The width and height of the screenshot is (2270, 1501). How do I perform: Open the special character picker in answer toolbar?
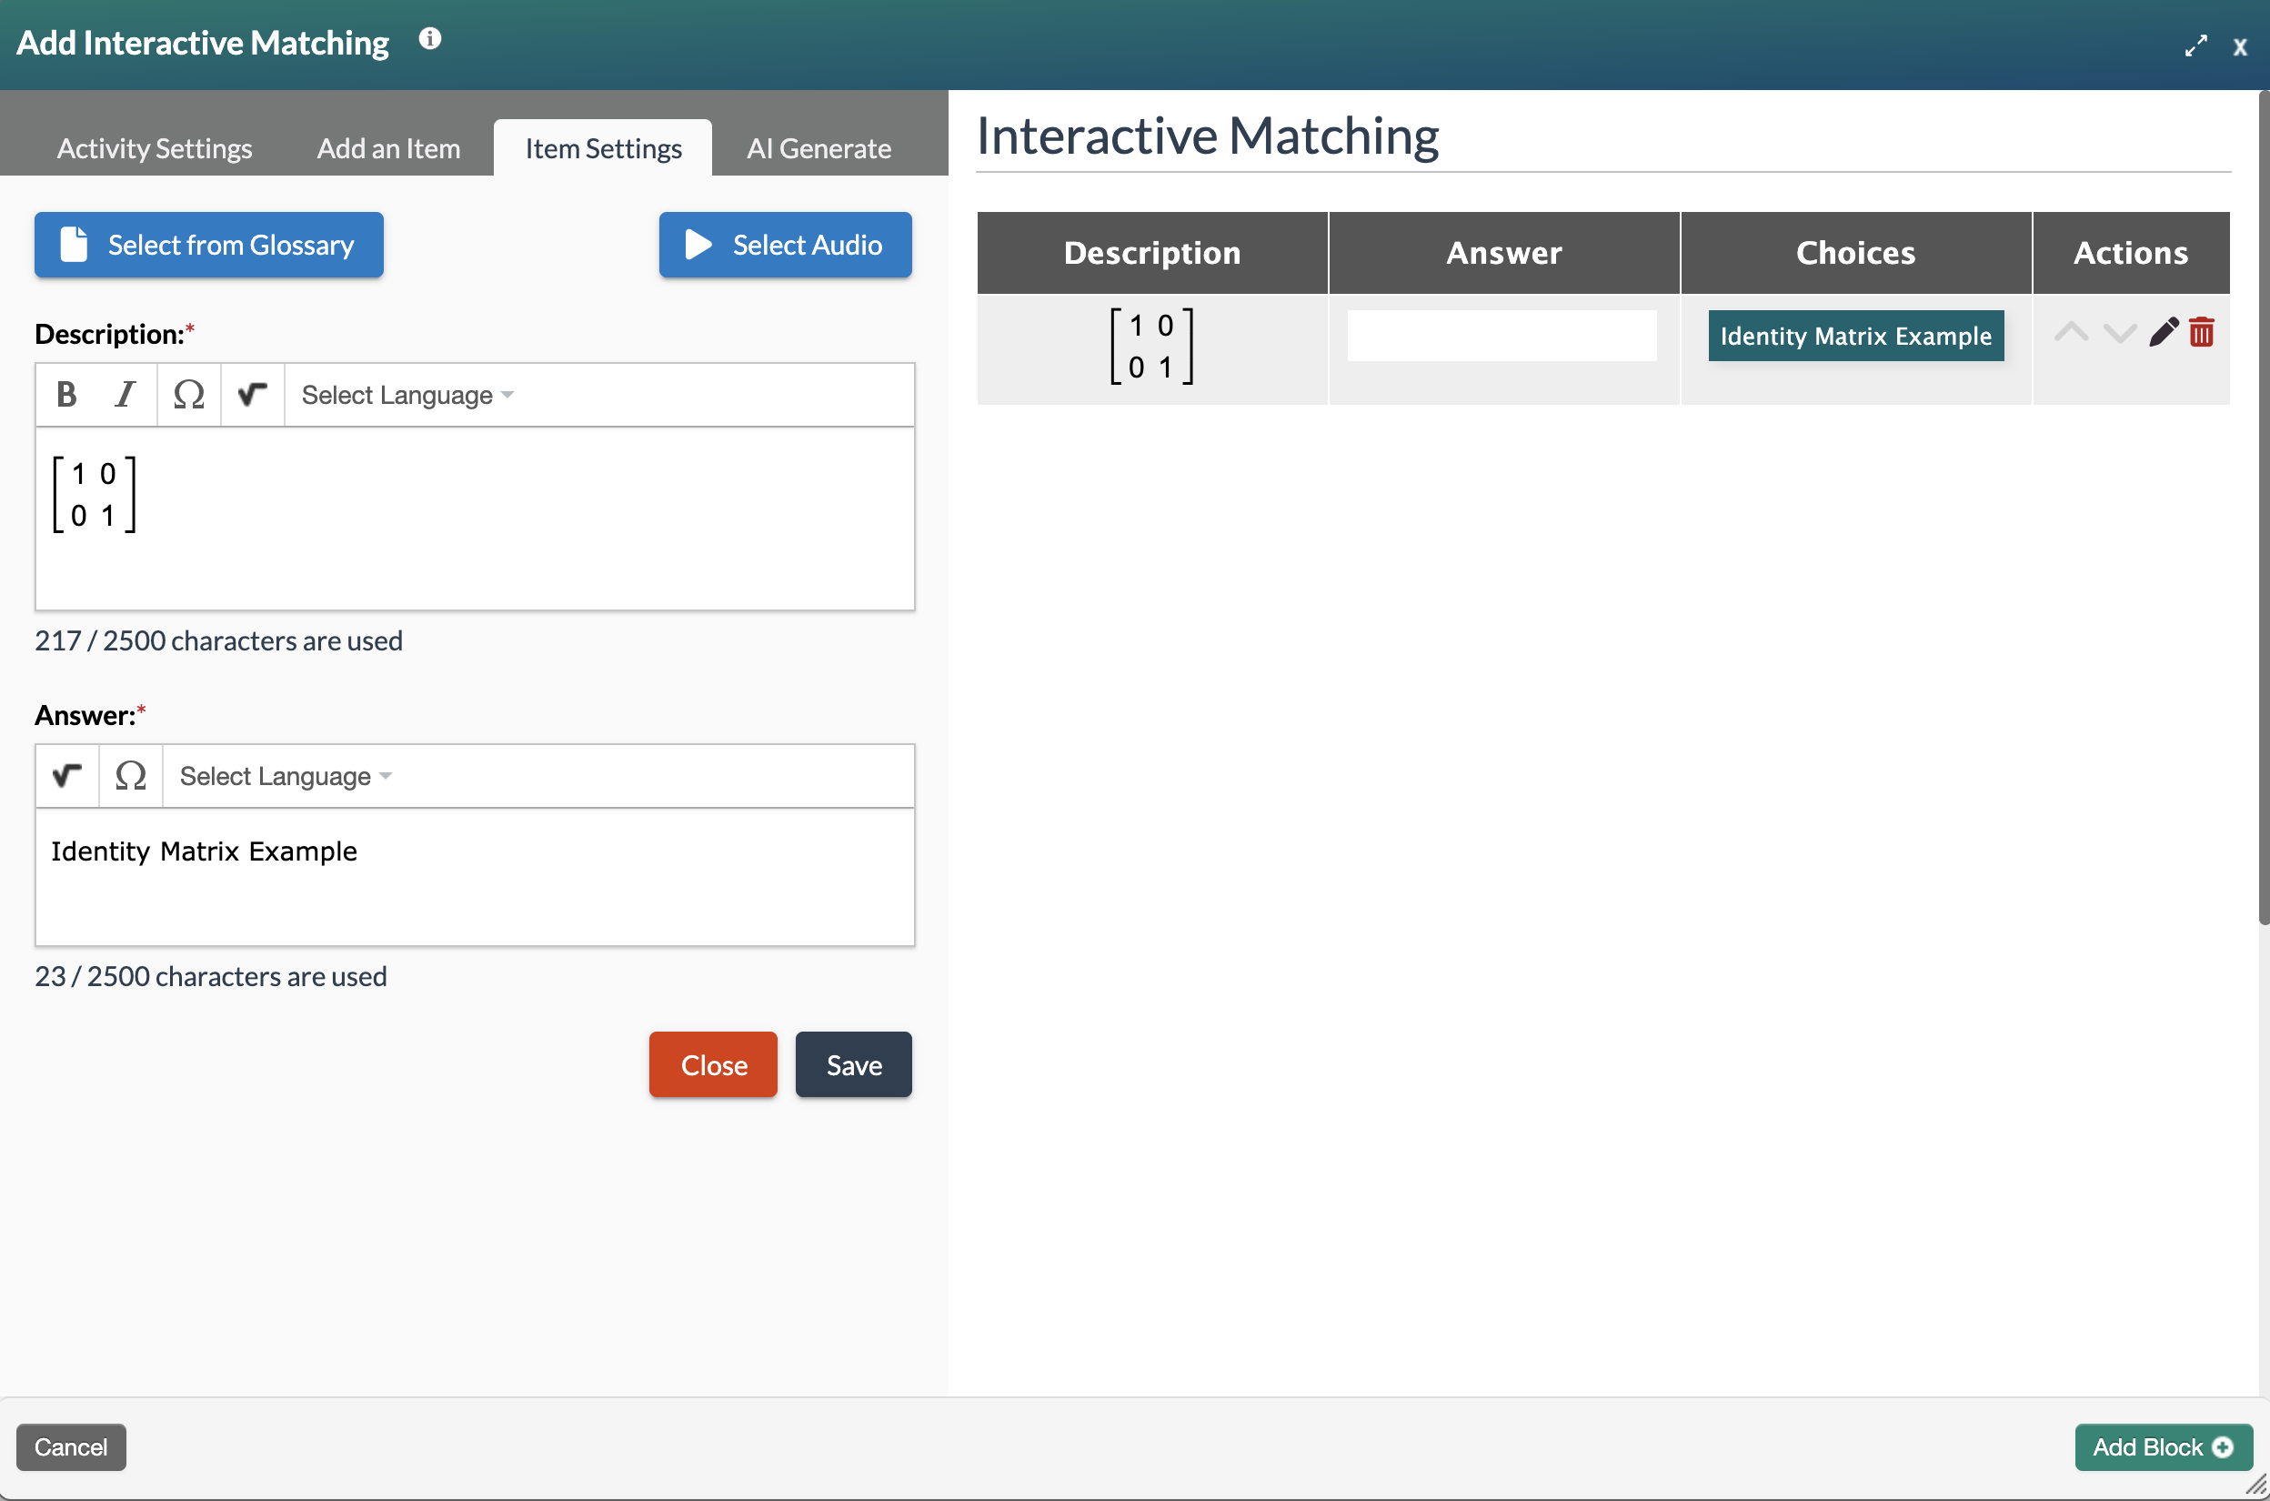tap(130, 775)
